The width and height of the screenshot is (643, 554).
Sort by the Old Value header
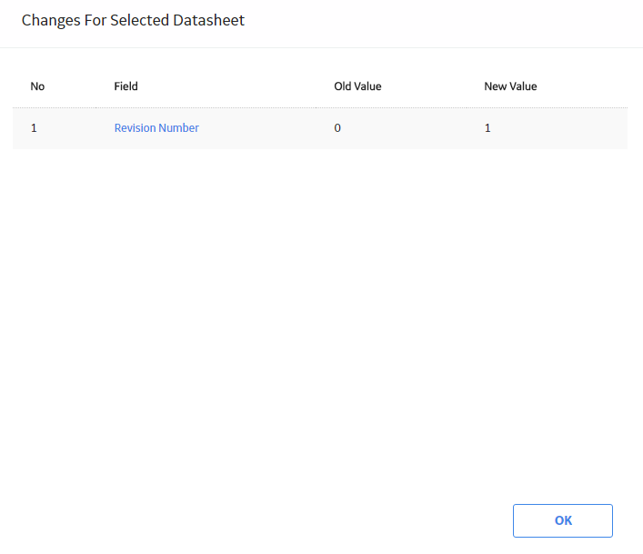coord(357,86)
